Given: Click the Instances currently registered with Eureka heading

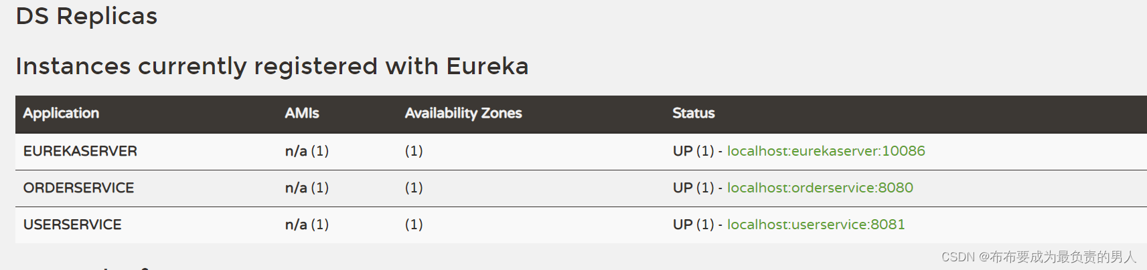Looking at the screenshot, I should pos(272,66).
